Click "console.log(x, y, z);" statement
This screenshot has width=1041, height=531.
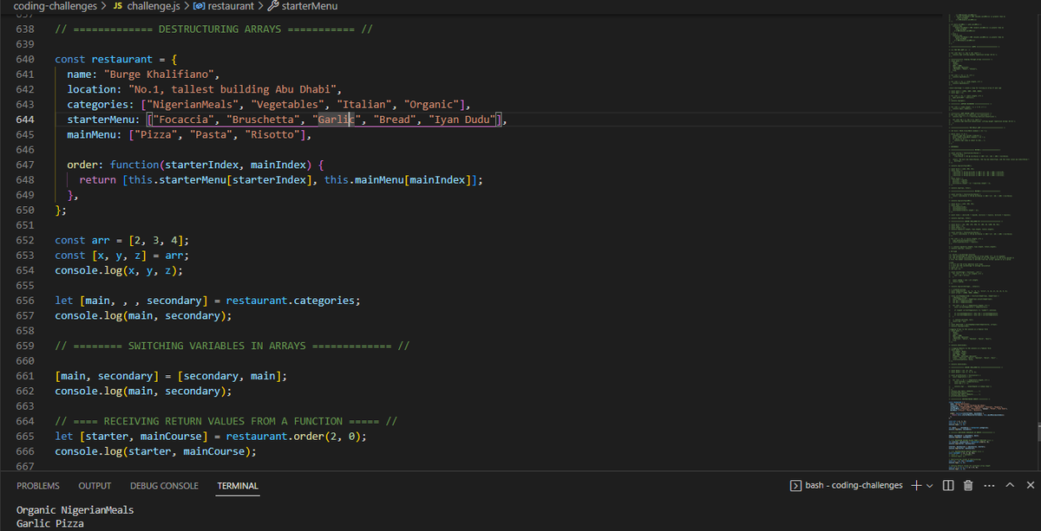click(x=119, y=270)
